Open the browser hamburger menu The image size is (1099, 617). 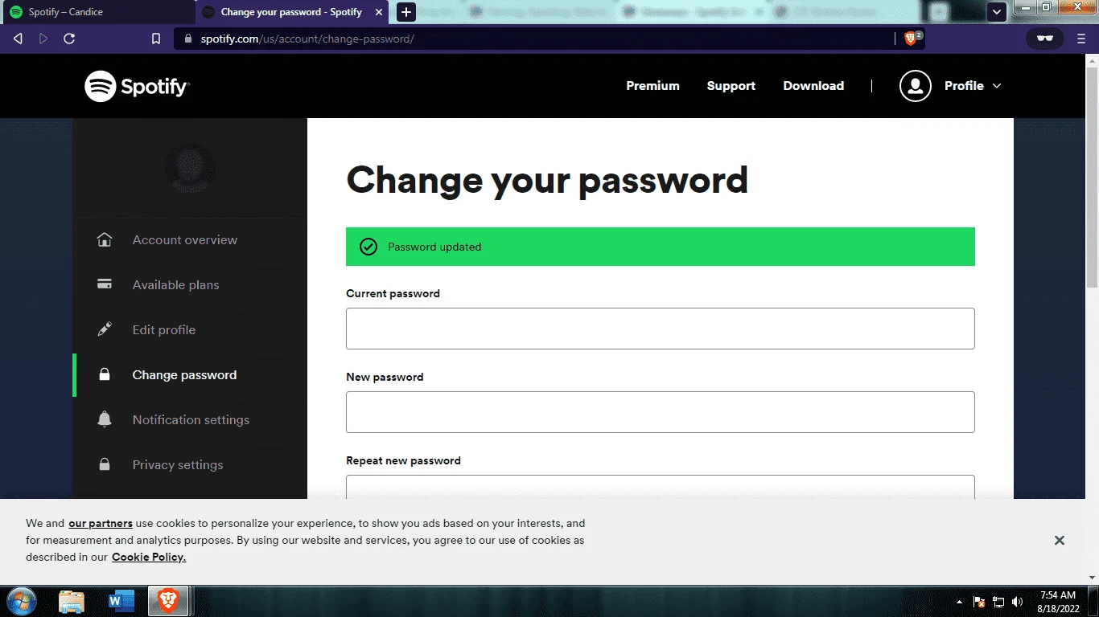pos(1081,39)
